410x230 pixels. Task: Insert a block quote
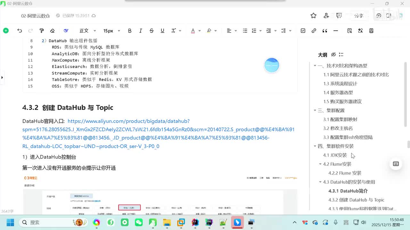pyautogui.click(x=325, y=31)
